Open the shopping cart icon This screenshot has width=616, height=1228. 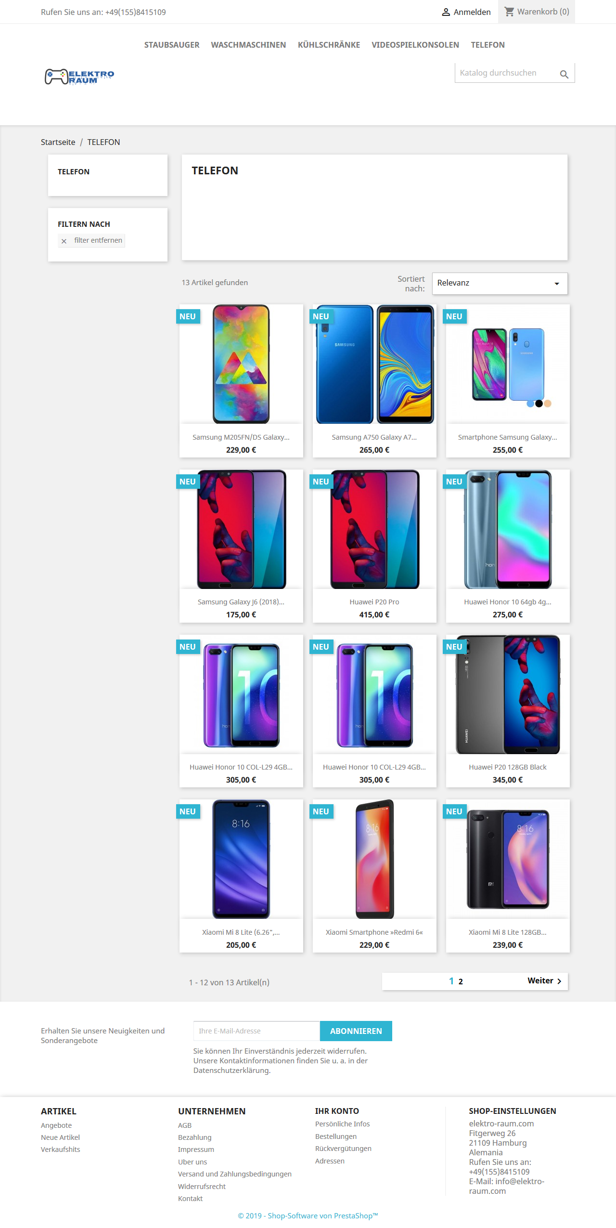(509, 11)
